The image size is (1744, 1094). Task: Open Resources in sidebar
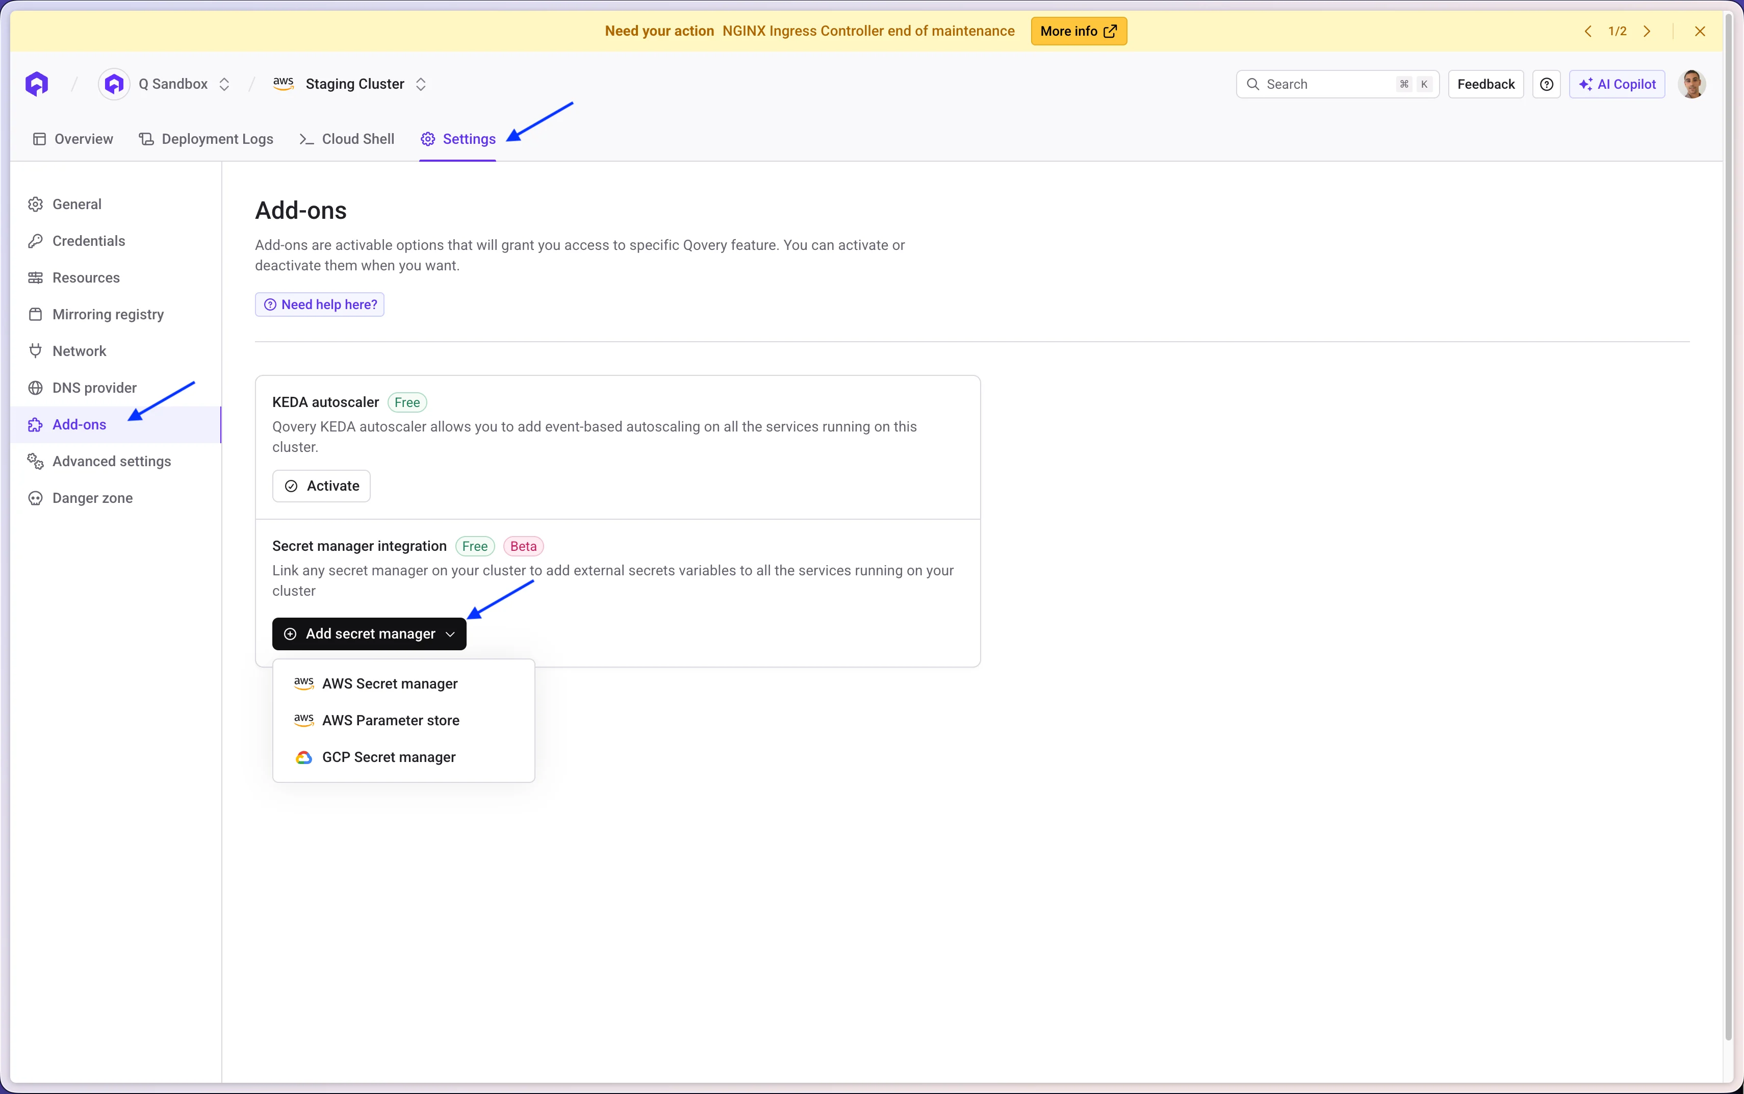116,278
